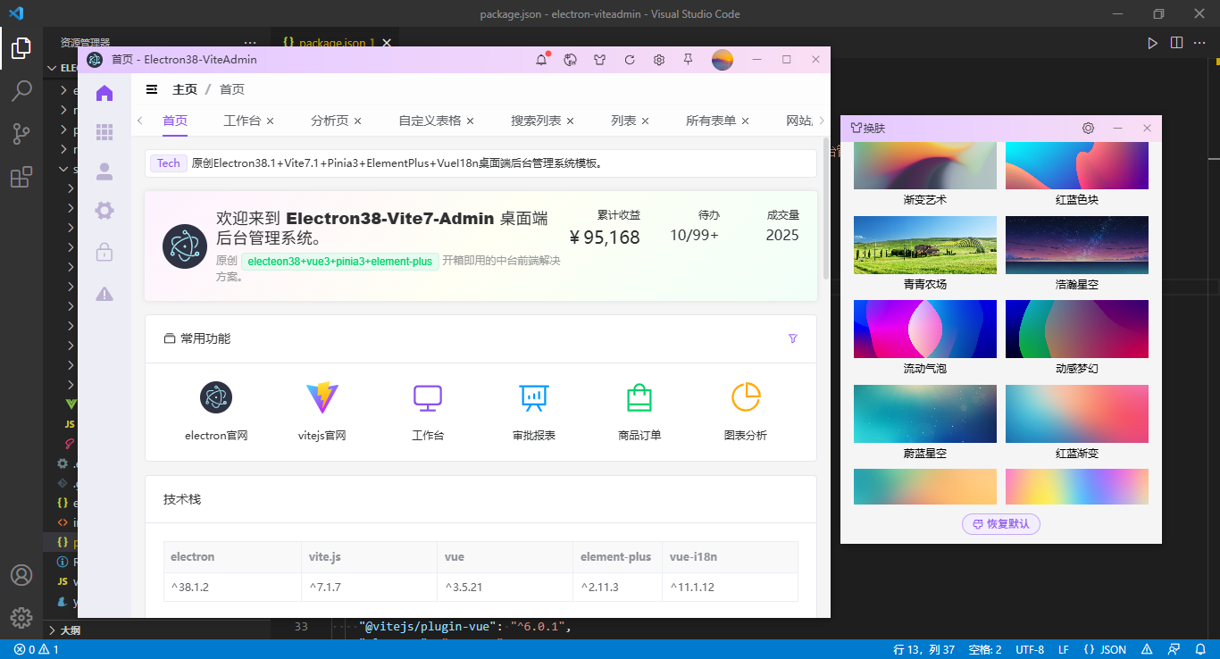The height and width of the screenshot is (659, 1220).
Task: Select the 红蓝色块 skin thumbnail
Action: point(1077,166)
